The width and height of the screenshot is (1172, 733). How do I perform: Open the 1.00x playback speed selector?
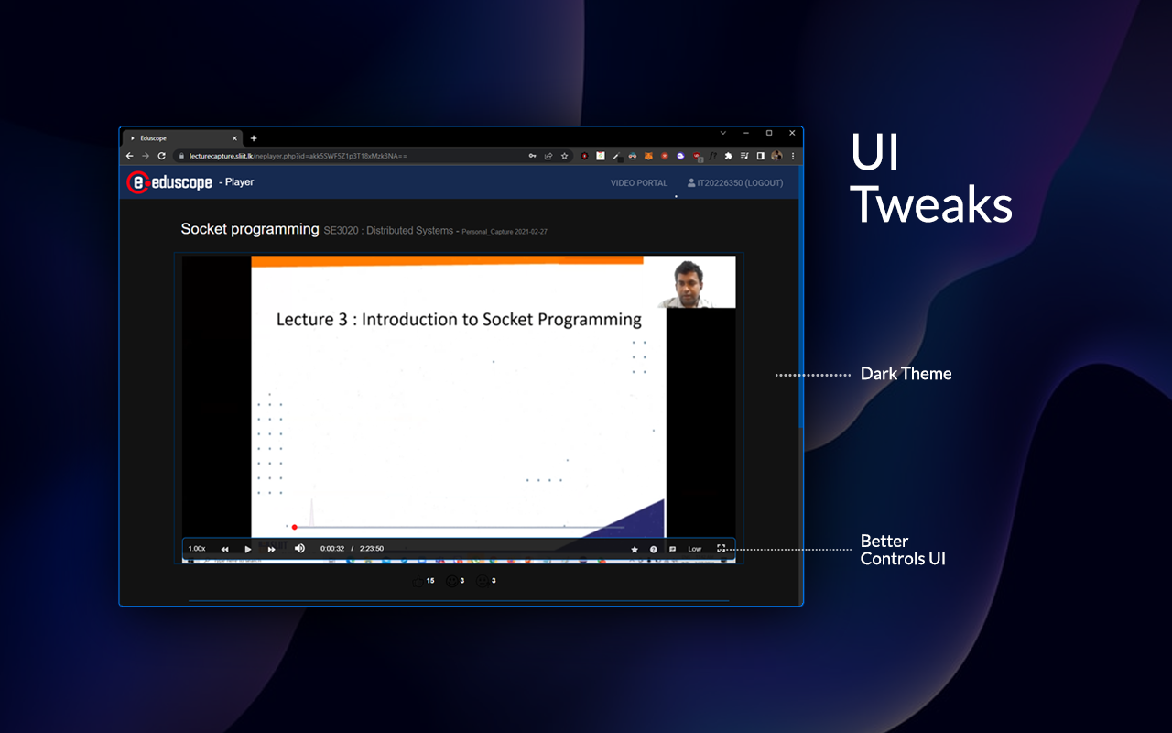tap(197, 549)
